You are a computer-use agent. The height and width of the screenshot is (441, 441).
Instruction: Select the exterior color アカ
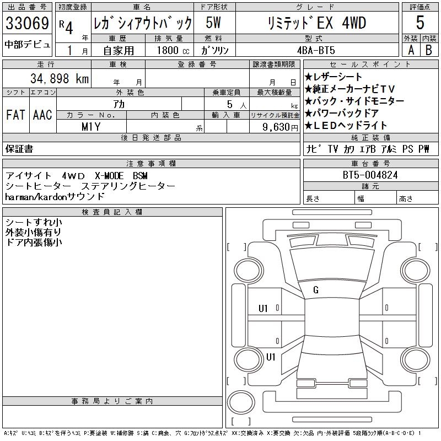[x=119, y=104]
